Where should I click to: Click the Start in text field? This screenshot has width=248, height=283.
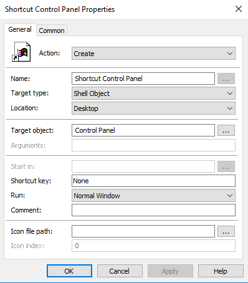point(143,166)
